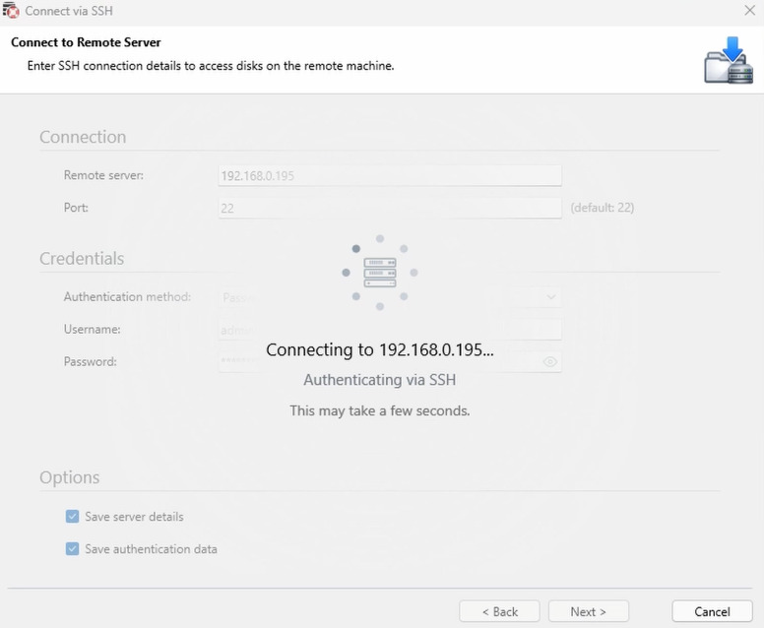Uncheck Save server details
764x628 pixels.
point(72,517)
